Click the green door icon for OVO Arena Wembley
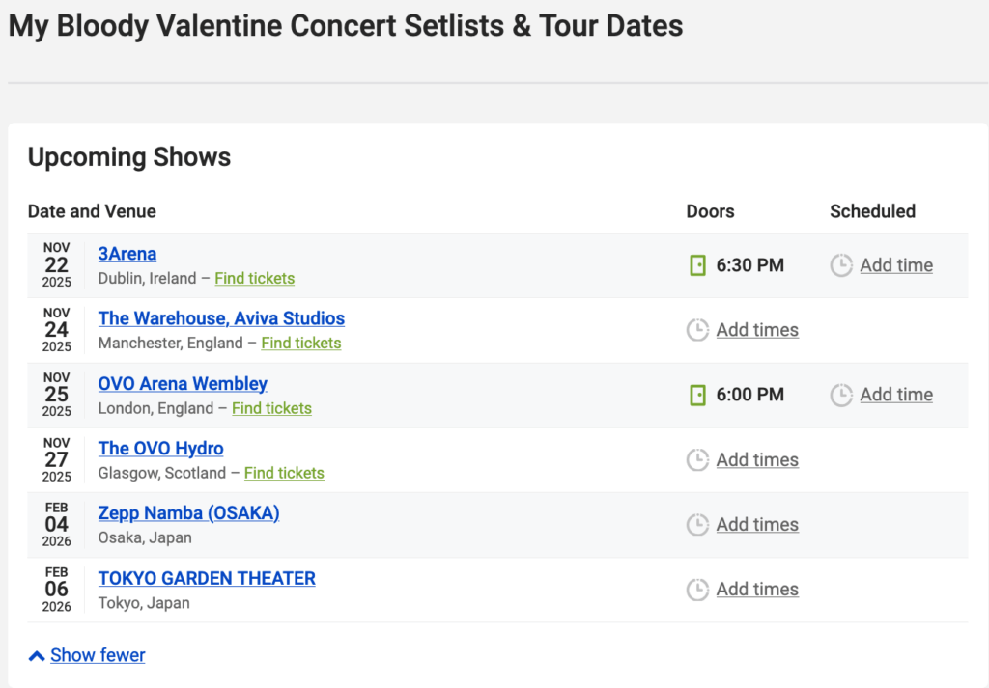The image size is (989, 688). pos(697,395)
